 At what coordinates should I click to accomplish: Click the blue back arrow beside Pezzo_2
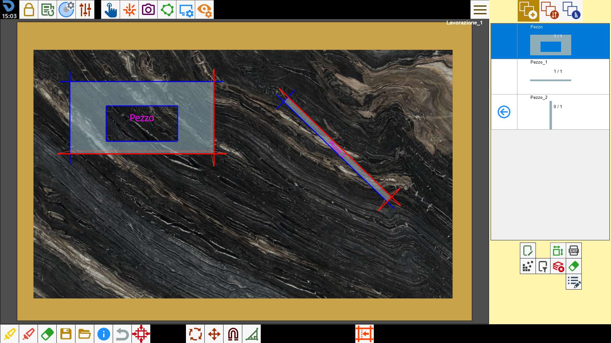click(504, 112)
